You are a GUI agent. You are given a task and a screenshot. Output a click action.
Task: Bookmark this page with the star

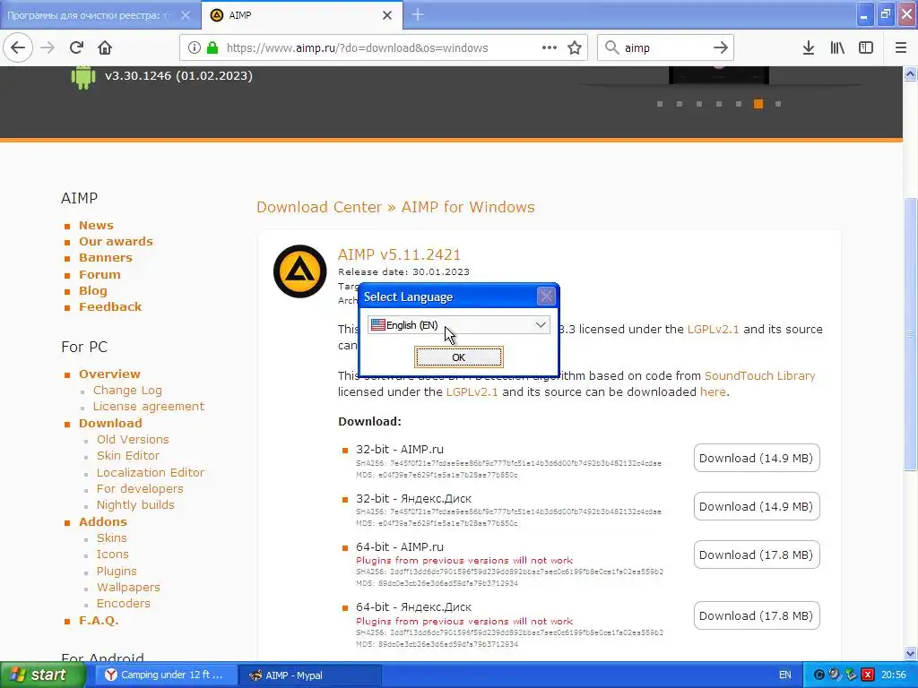point(575,47)
